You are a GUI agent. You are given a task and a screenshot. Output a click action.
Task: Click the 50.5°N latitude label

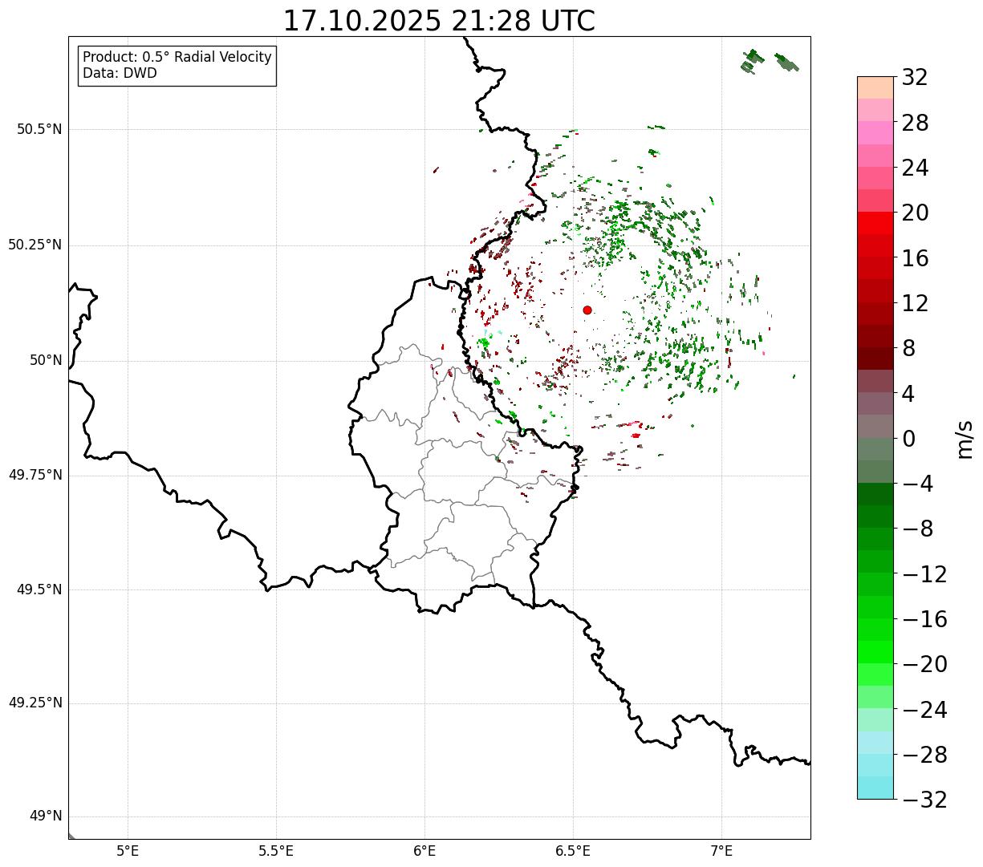[39, 129]
